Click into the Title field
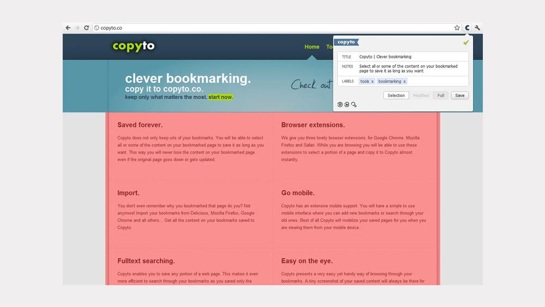Screen dimensions: 545x307 coord(411,57)
